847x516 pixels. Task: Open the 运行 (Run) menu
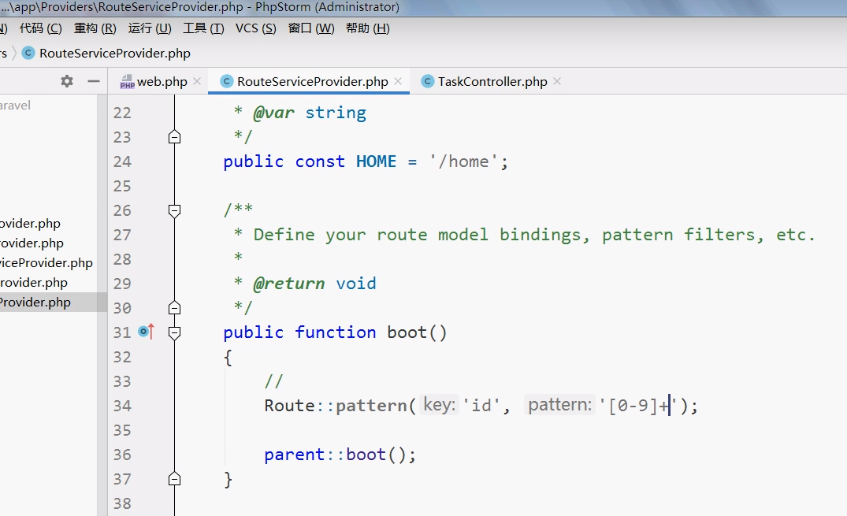[149, 28]
